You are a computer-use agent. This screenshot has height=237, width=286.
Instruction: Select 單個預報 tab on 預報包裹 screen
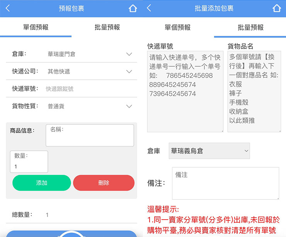(x=36, y=27)
